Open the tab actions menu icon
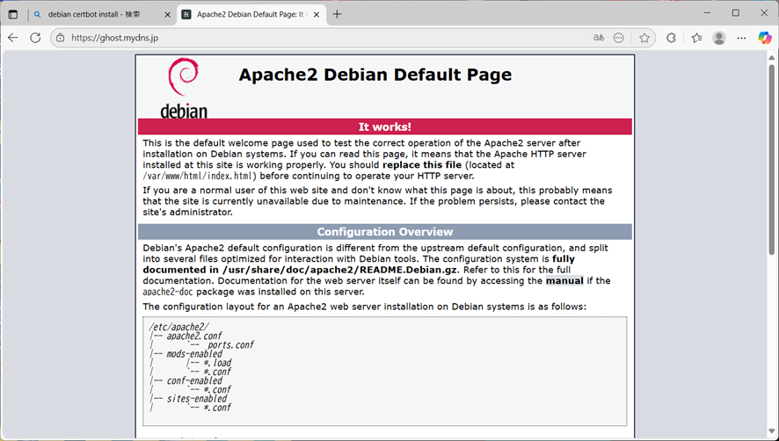Screen dimensions: 779x441 pos(13,14)
